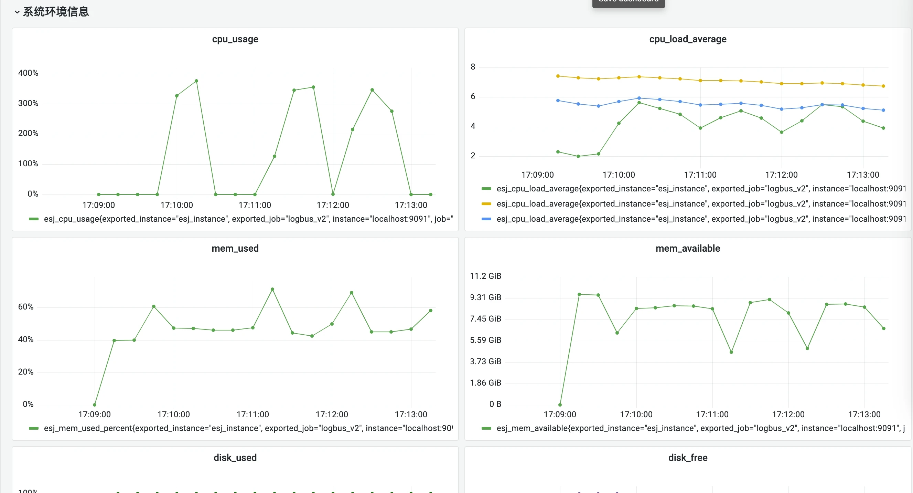Open the disk_free panel title menu

pos(688,458)
